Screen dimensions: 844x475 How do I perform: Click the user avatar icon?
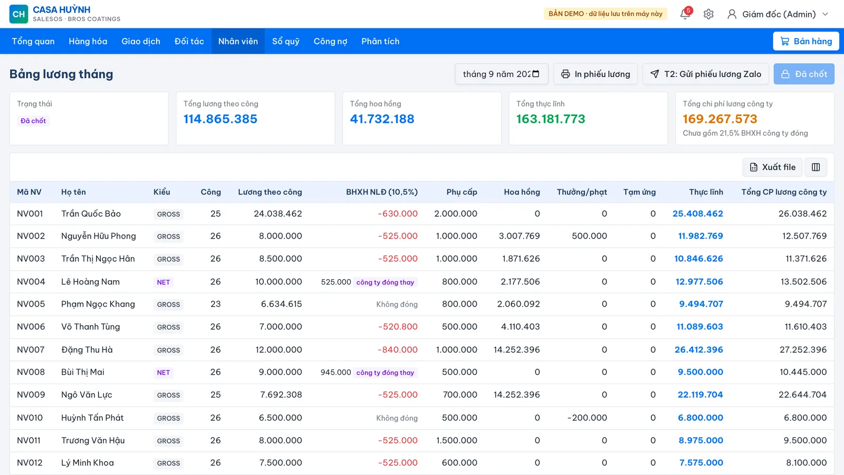(x=732, y=14)
